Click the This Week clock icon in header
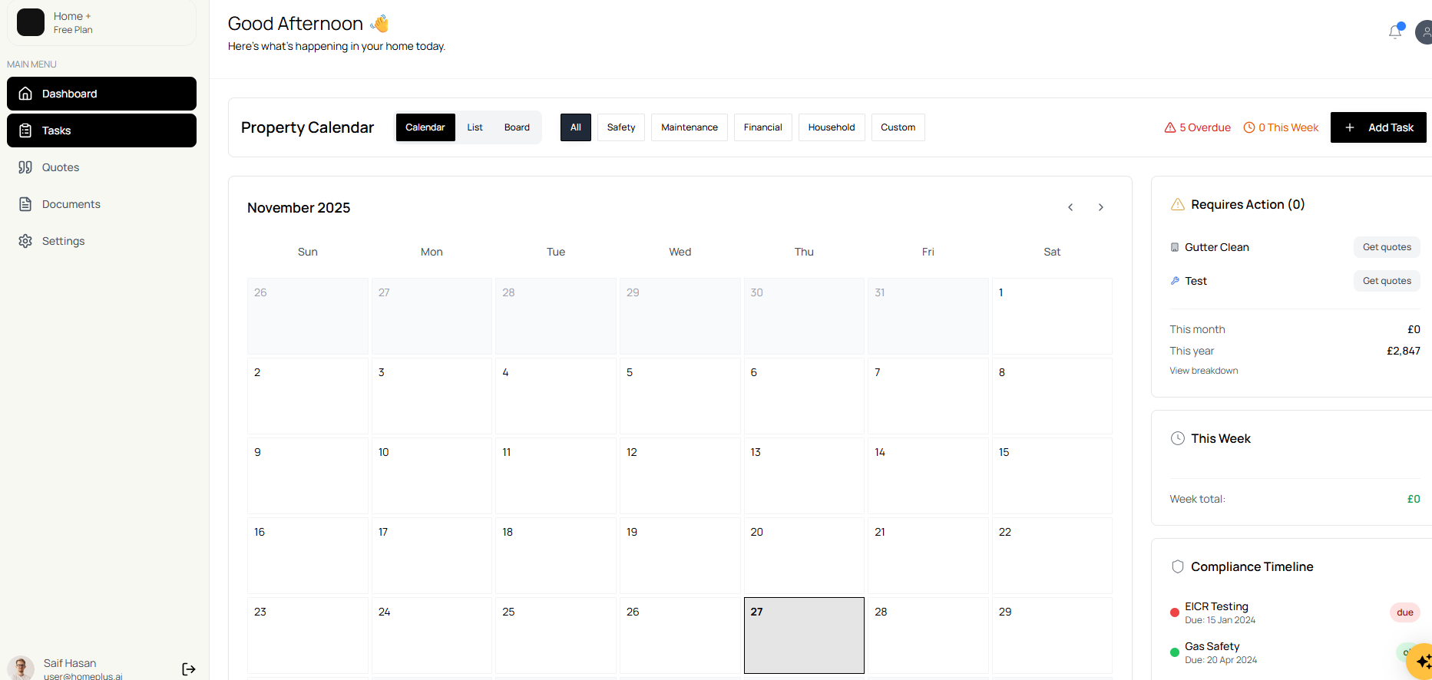The image size is (1432, 680). [x=1249, y=127]
